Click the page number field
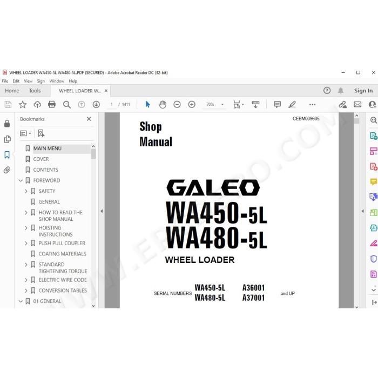The image size is (378, 378). pyautogui.click(x=112, y=104)
